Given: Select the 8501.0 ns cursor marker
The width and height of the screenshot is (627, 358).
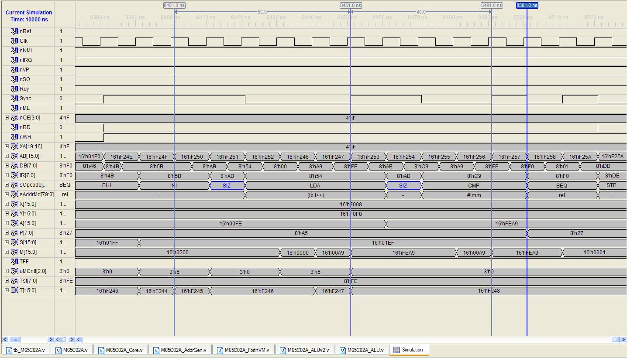Looking at the screenshot, I should (527, 5).
